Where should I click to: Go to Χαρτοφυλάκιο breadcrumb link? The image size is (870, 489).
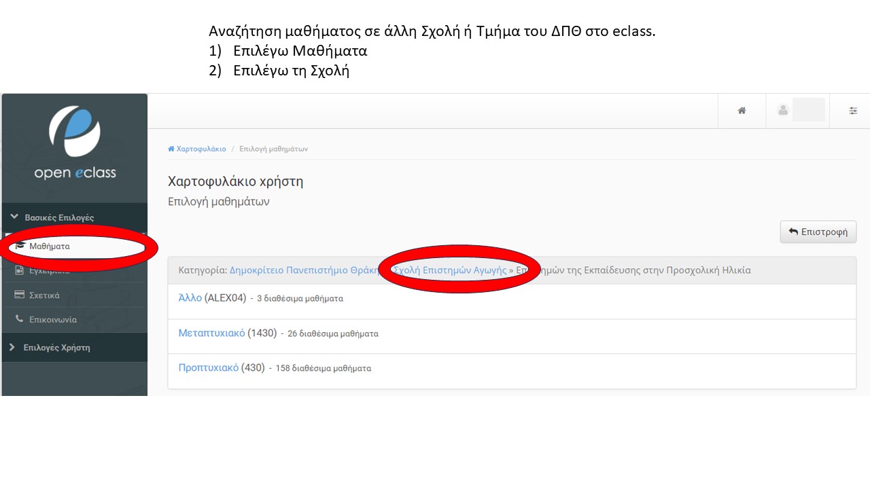(201, 149)
